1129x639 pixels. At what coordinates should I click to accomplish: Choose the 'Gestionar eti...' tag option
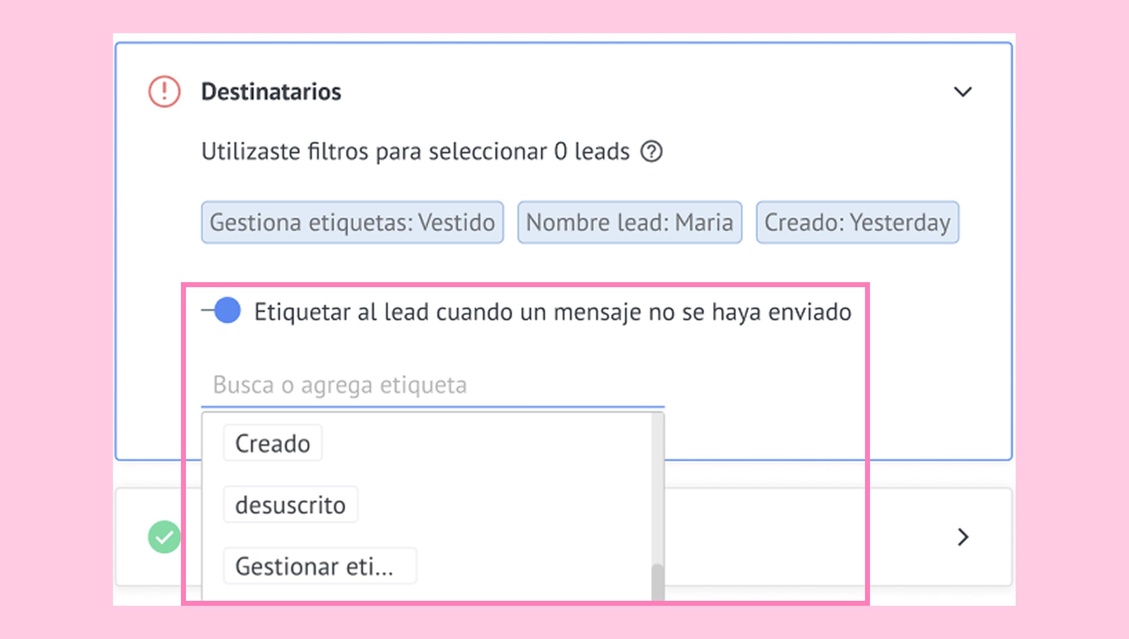click(320, 566)
